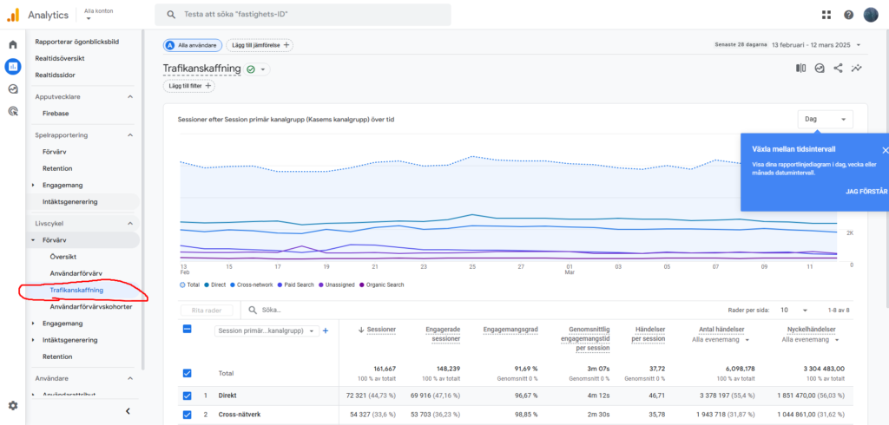Select Användarförvärv in sidebar
Screen dimensions: 889x425
click(x=76, y=273)
